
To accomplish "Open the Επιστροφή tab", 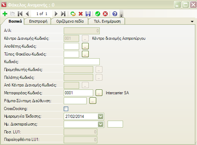I will [x=38, y=21].
